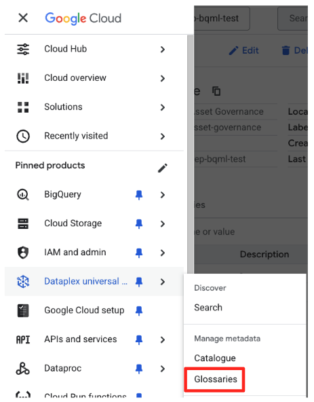Unpin Cloud Storage from pinned products
The height and width of the screenshot is (402, 314).
pyautogui.click(x=139, y=224)
